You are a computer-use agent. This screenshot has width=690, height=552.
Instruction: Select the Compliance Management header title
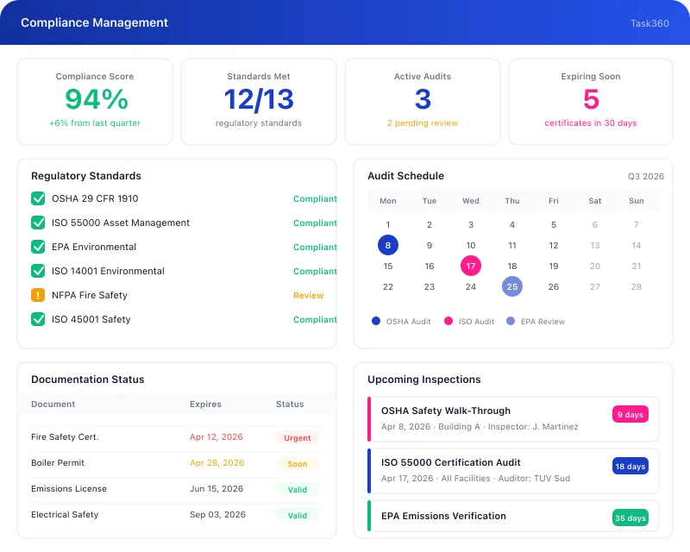tap(94, 22)
